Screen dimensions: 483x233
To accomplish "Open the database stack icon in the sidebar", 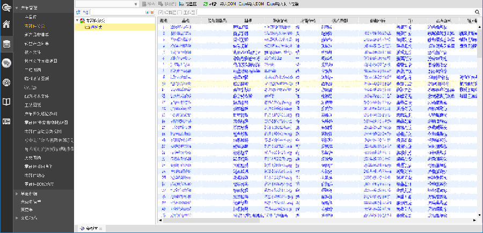I will point(6,44).
